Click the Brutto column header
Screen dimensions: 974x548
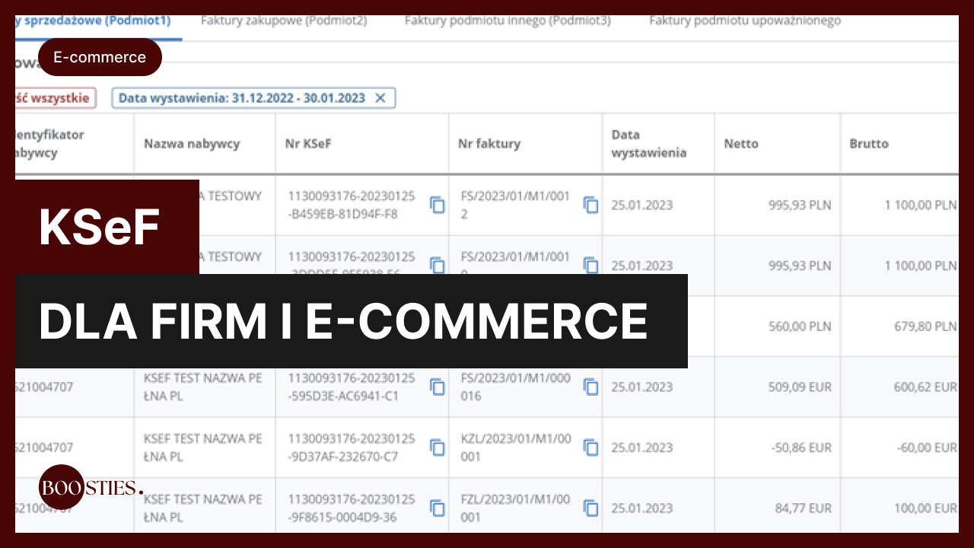tap(869, 143)
